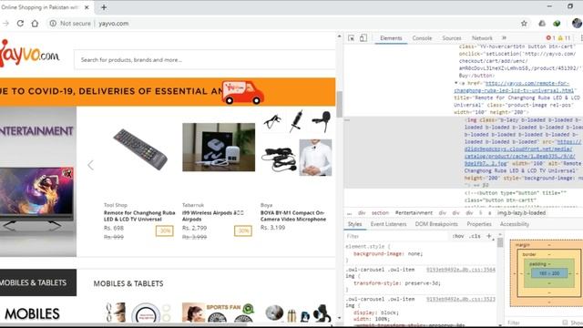Image resolution: width=583 pixels, height=328 pixels.
Task: Toggle the device toolbar in DevTools
Action: (x=363, y=38)
